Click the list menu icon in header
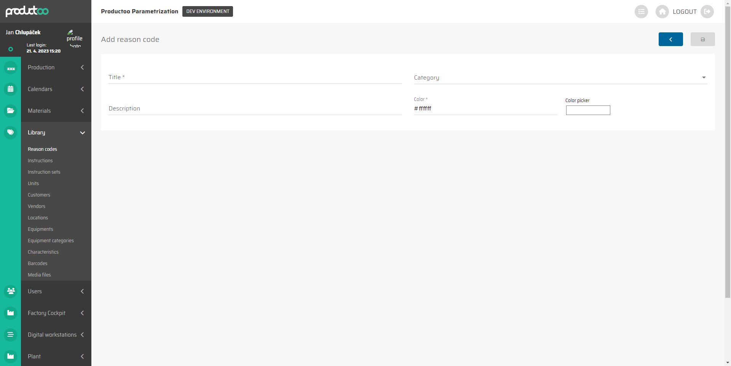This screenshot has width=731, height=366. coord(641,12)
